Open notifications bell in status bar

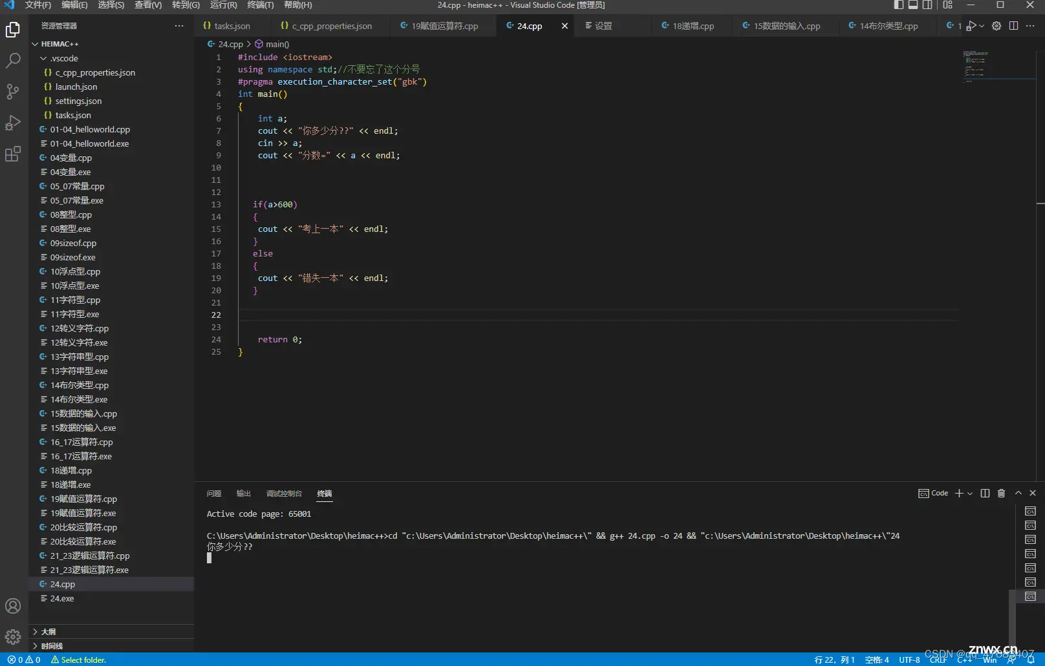pos(1031,660)
